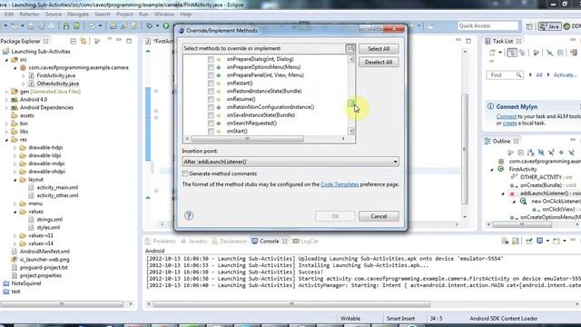581x327 pixels.
Task: Click the Console horizontal scrollbar thumb
Action: [292, 304]
